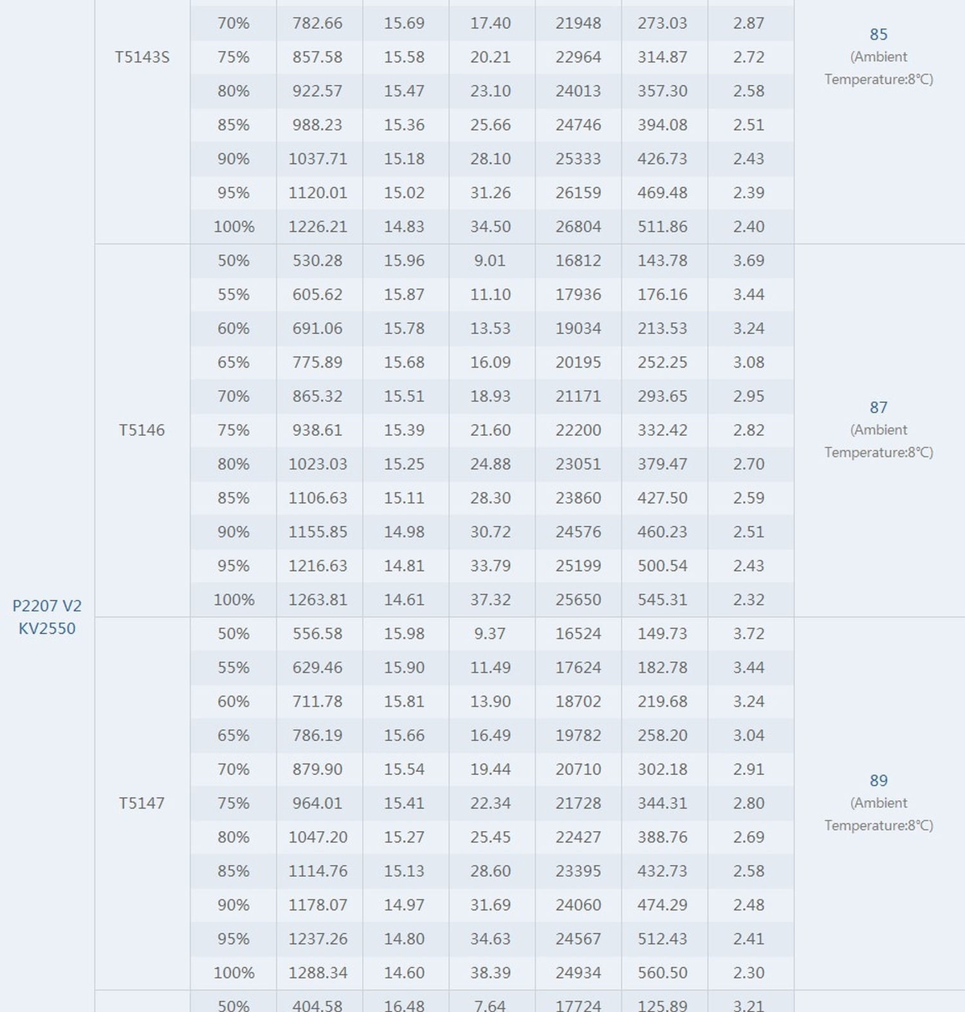Screen dimensions: 965x1012
Task: Select the RPM cell showing 16812
Action: pyautogui.click(x=578, y=261)
